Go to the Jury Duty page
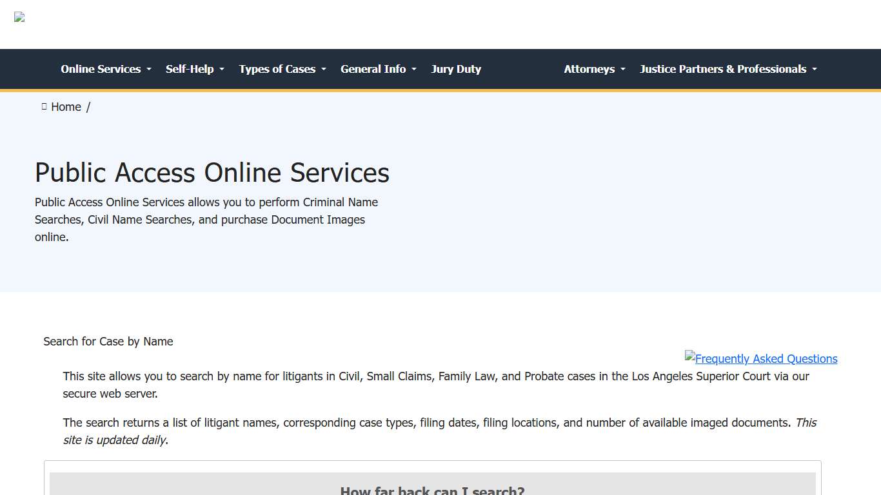Image resolution: width=881 pixels, height=495 pixels. pyautogui.click(x=456, y=69)
